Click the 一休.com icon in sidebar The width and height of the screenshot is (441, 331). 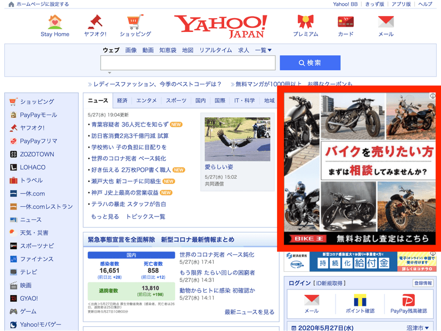(13, 193)
